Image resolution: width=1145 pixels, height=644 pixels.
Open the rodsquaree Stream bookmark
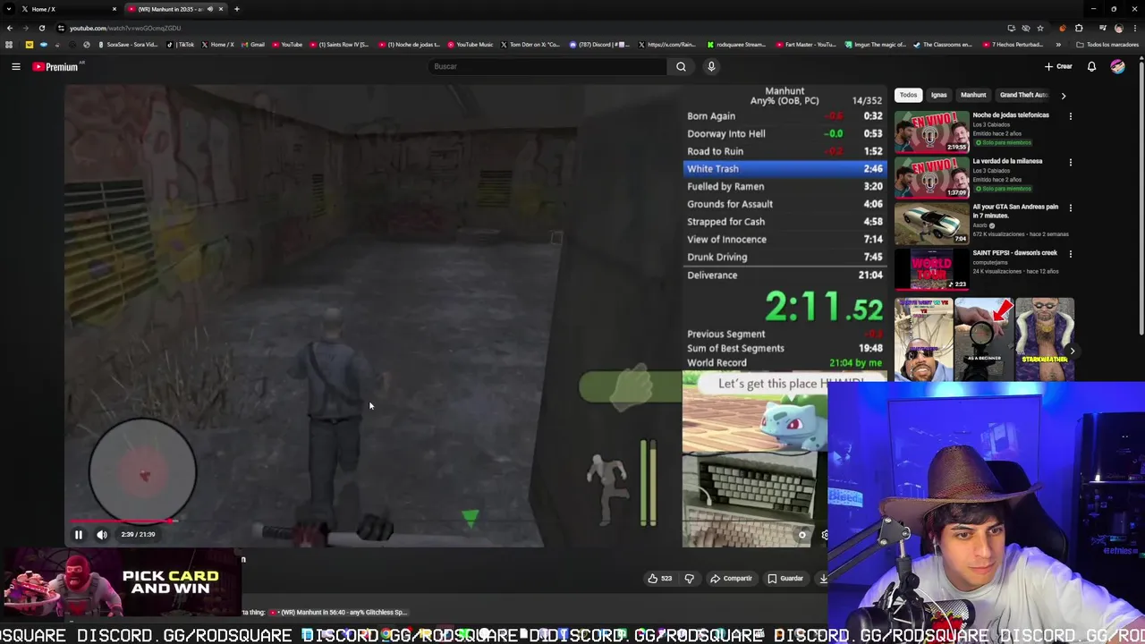(x=737, y=45)
